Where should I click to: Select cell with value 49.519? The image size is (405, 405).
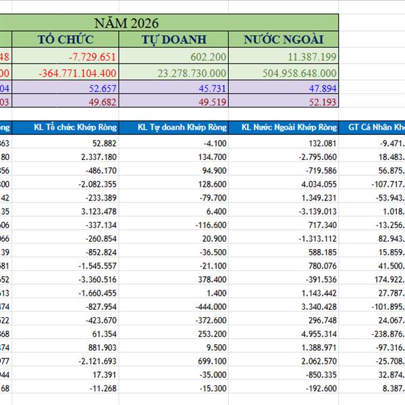173,101
